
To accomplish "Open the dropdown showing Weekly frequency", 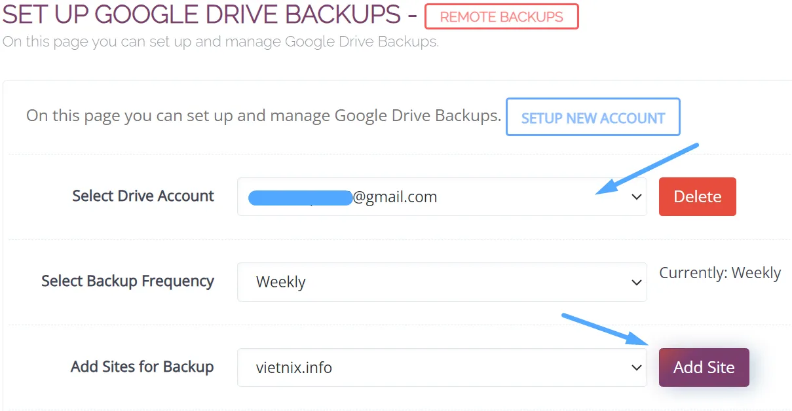I will [442, 282].
